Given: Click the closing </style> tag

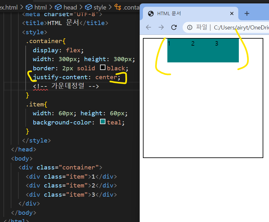Looking at the screenshot, I should [37, 140].
